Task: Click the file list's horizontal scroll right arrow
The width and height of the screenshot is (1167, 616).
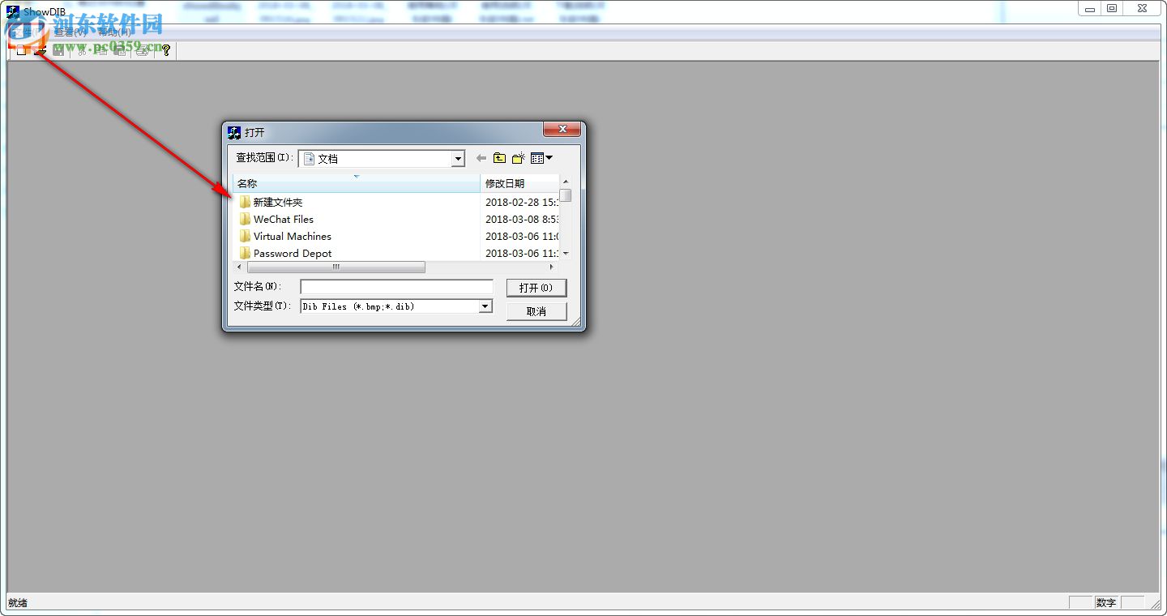Action: 552,267
